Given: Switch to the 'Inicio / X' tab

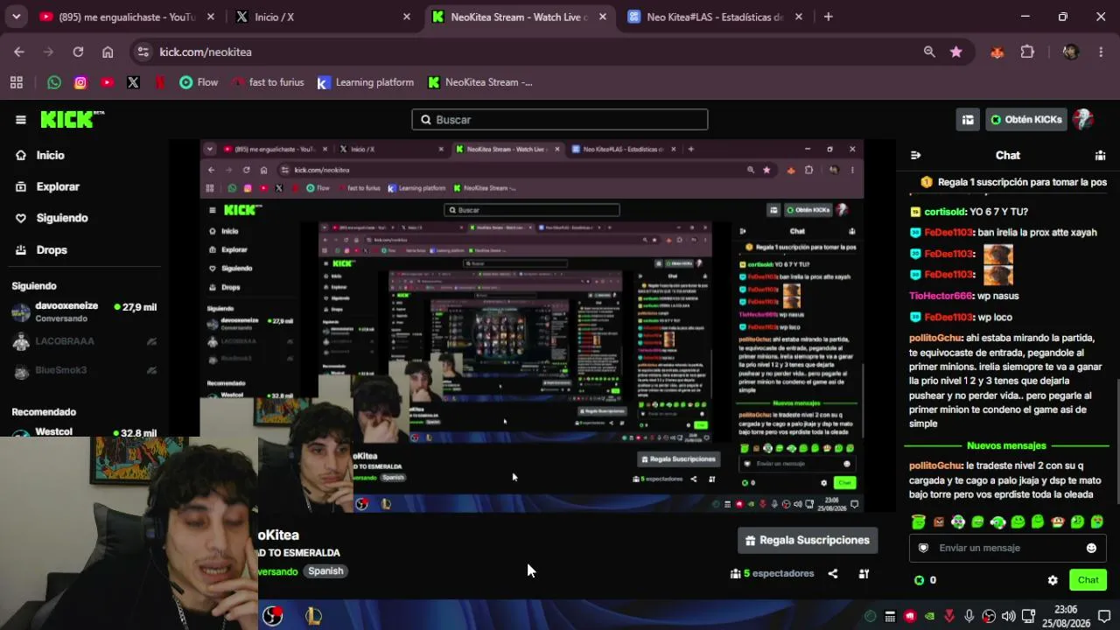Looking at the screenshot, I should pyautogui.click(x=324, y=17).
